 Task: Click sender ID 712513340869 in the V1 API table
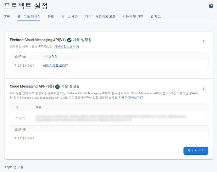[24, 66]
